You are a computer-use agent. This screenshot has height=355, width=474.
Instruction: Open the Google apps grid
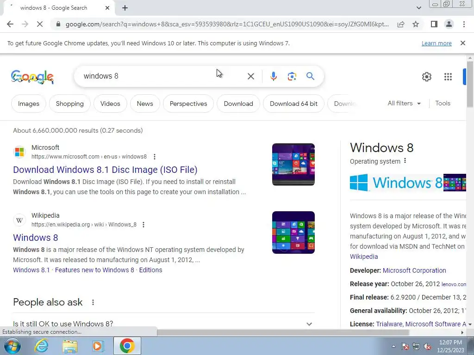(448, 77)
